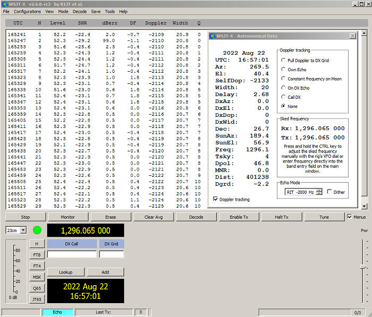This screenshot has height=317, width=372.
Task: Click the decode list scroll down arrow
Action: [364, 206]
